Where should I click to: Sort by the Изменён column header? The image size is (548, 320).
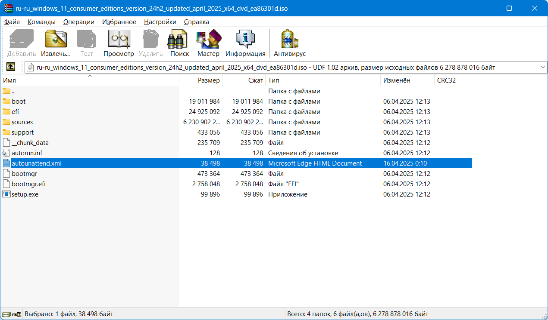[x=408, y=80]
